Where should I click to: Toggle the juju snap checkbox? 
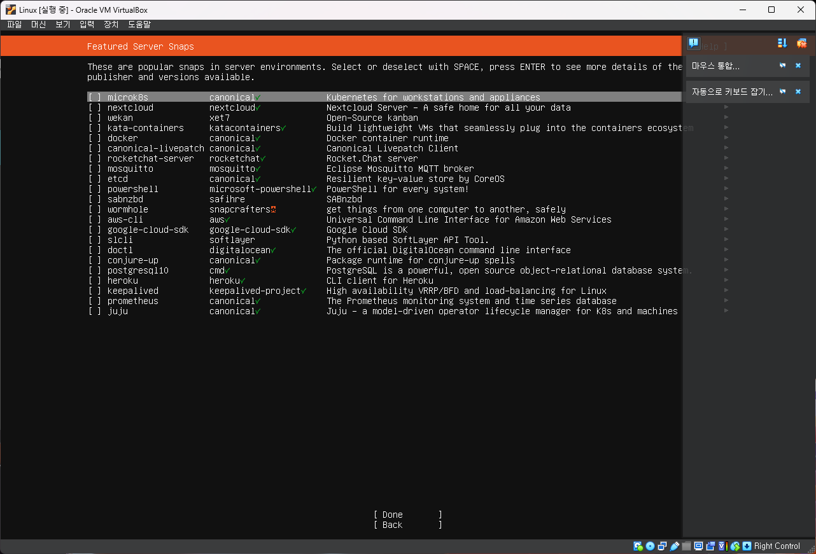[94, 311]
